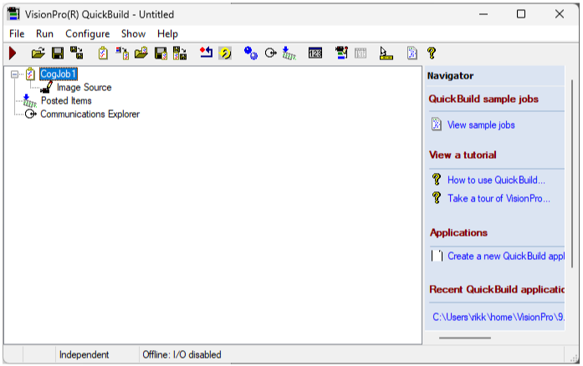Select Communications Explorer in the tree
Viewport: 583px width, 366px height.
(89, 114)
